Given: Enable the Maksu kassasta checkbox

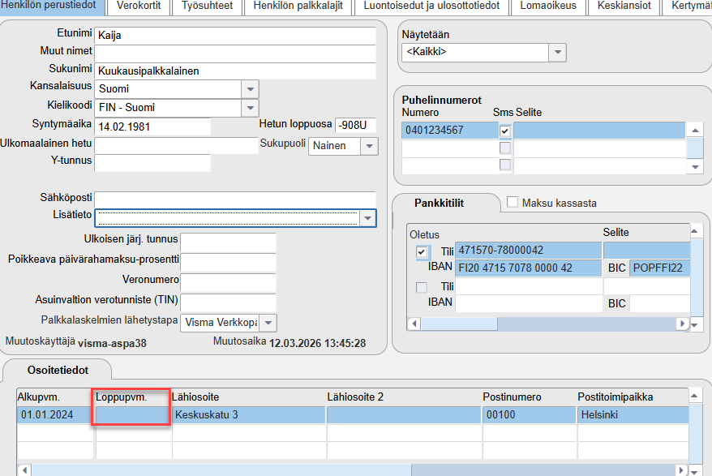Looking at the screenshot, I should coord(513,202).
